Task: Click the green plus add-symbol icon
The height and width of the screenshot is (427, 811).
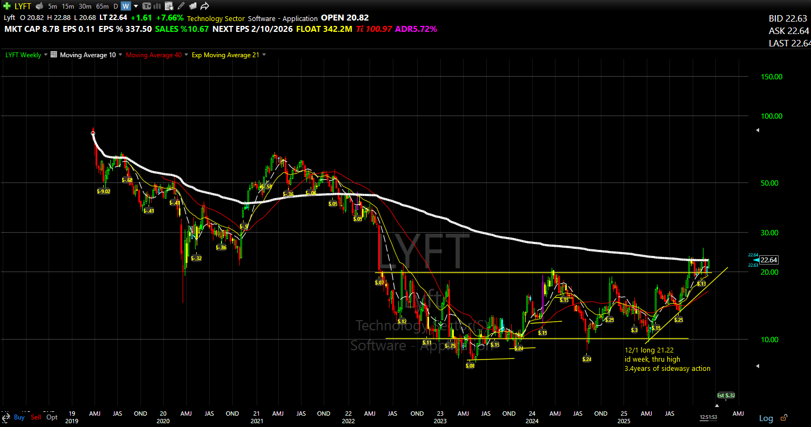Action: tap(7, 6)
